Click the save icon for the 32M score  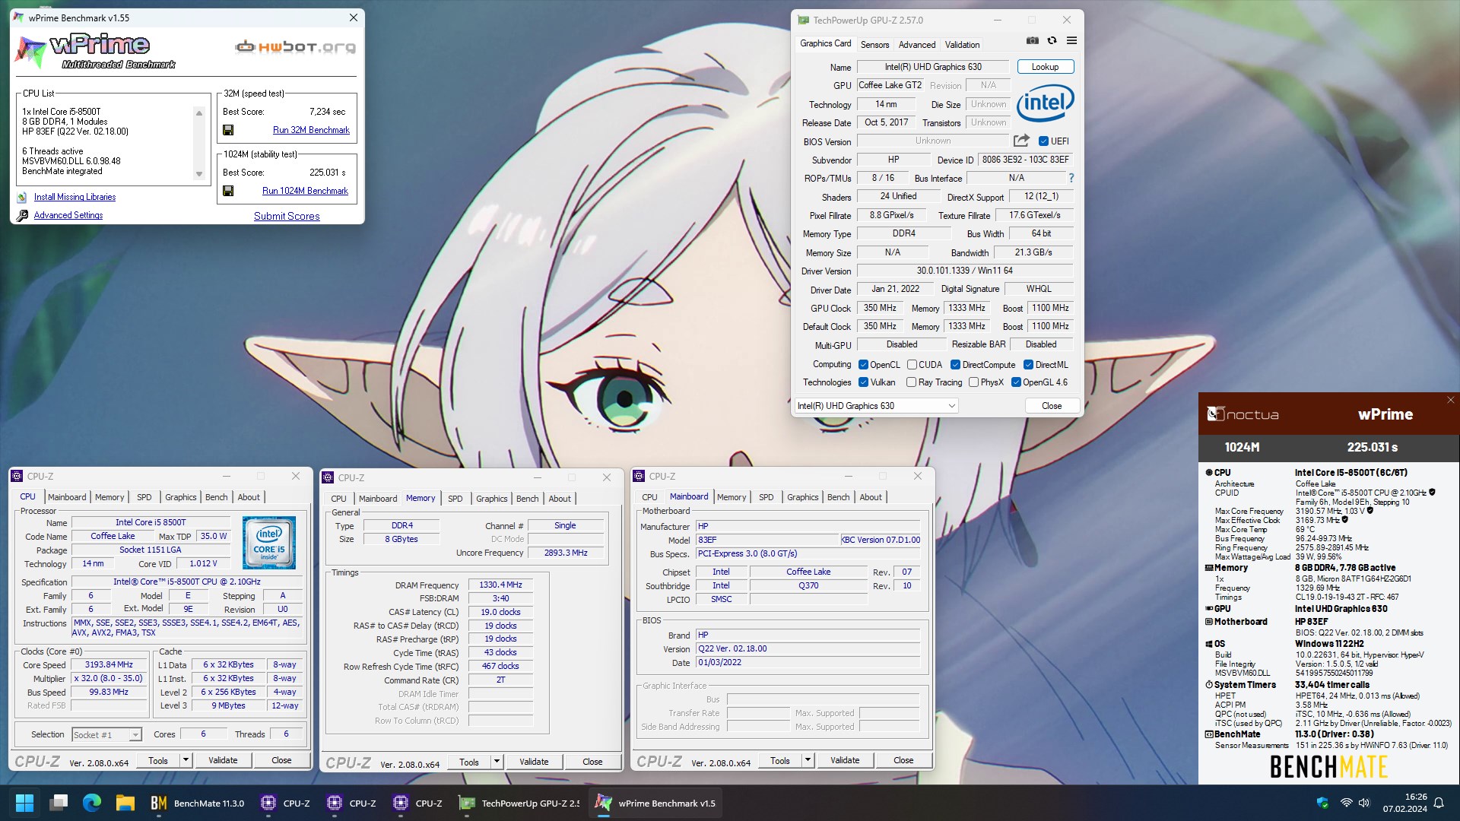click(x=228, y=130)
